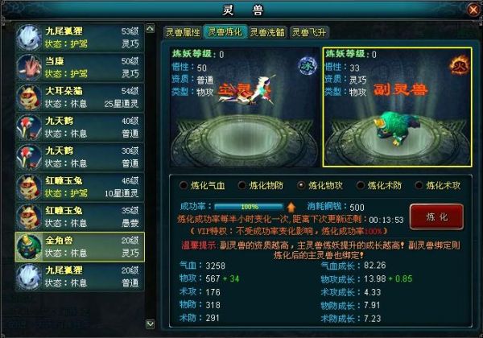Click the red 炼化 button

point(436,216)
